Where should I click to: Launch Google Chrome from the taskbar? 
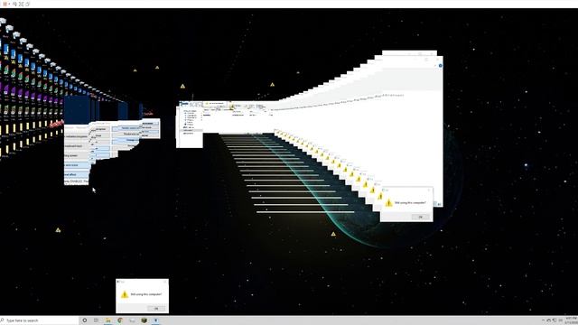(120, 320)
